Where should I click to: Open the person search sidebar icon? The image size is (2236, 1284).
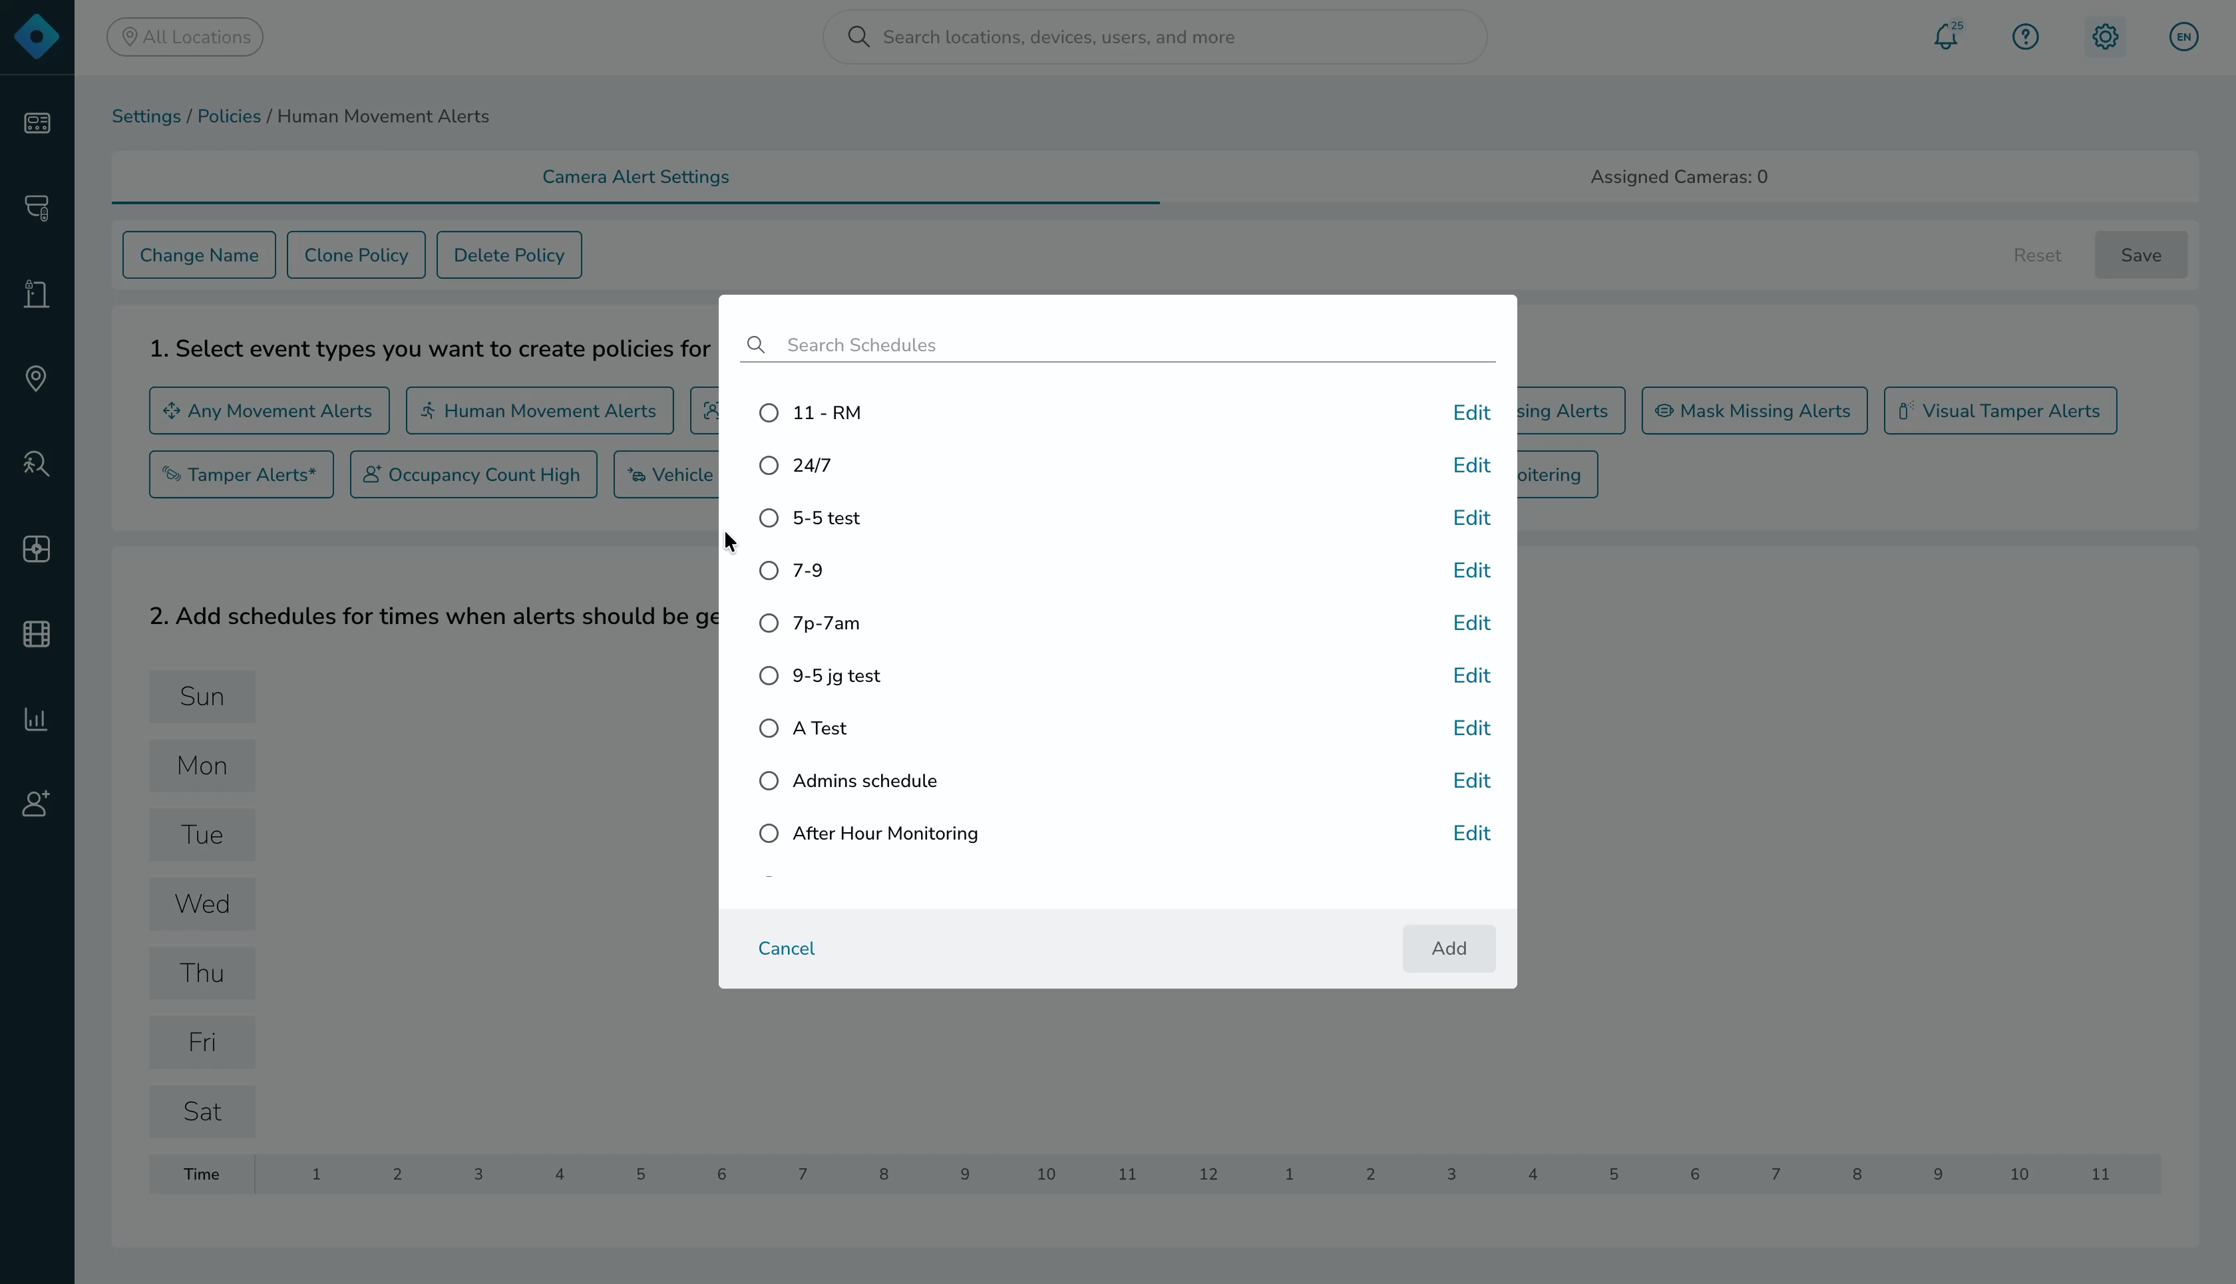point(36,464)
